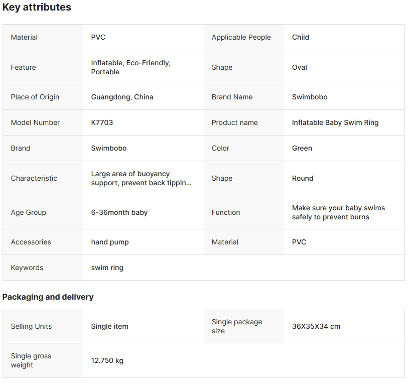The width and height of the screenshot is (409, 386).
Task: Click the Key attributes heading
Action: (37, 8)
